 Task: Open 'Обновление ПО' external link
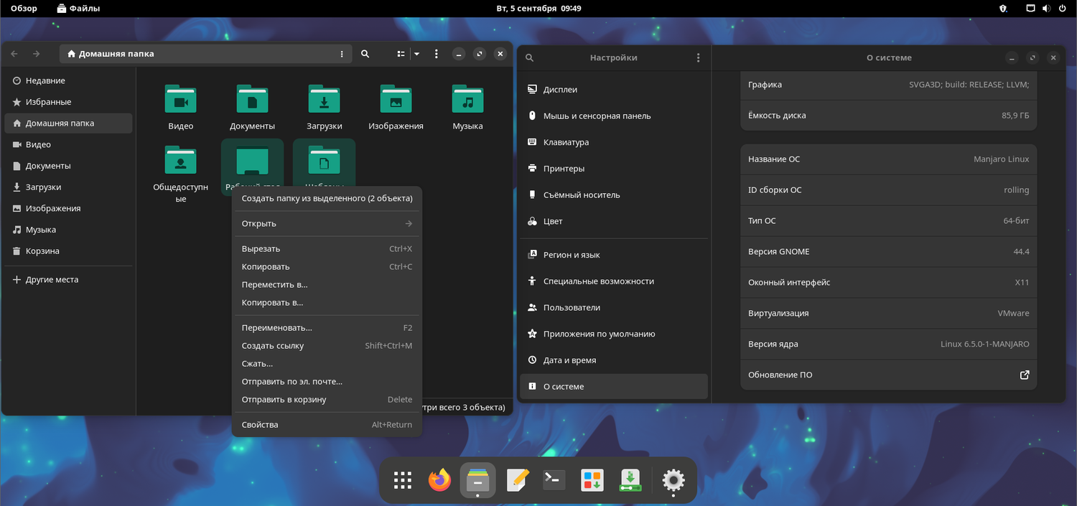point(1025,375)
